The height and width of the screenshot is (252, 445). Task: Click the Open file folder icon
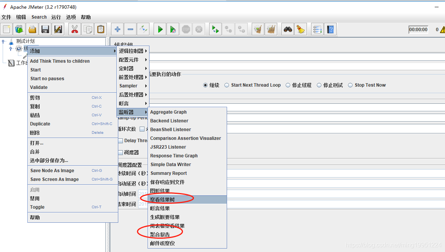tap(32, 29)
